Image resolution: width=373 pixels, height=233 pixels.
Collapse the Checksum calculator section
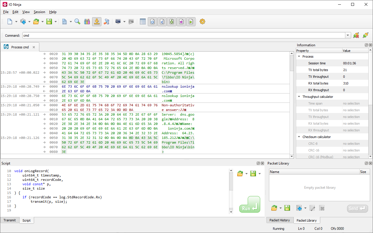(x=299, y=137)
